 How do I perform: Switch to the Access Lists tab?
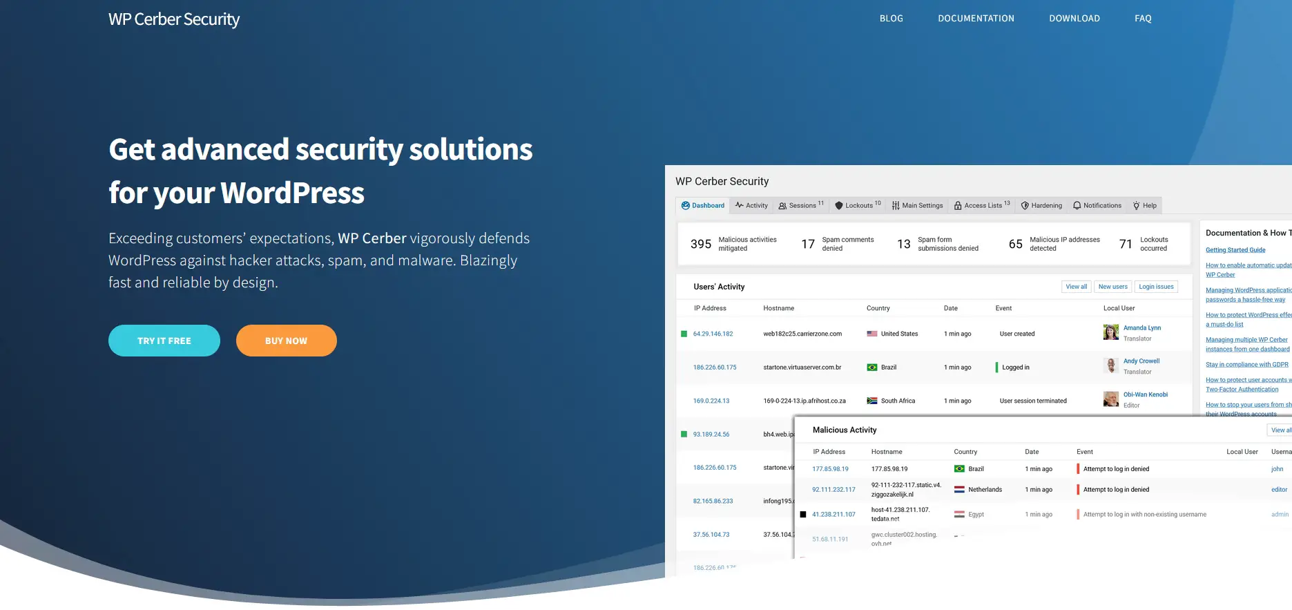click(982, 205)
